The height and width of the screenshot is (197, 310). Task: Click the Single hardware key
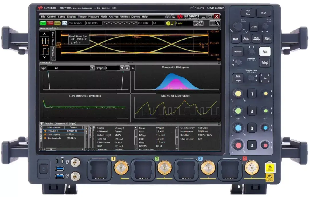(x=264, y=13)
